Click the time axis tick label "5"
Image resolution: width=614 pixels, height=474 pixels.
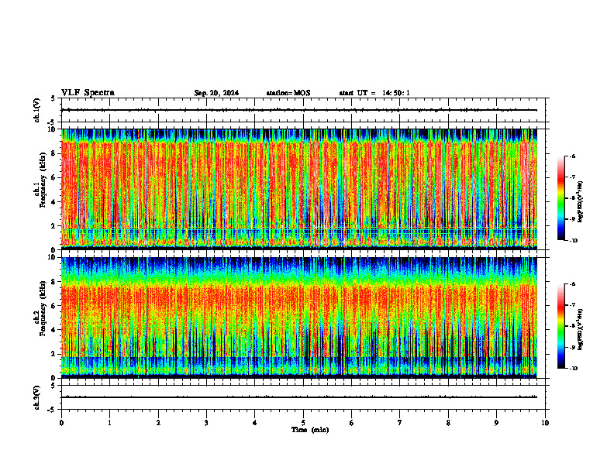coord(303,423)
